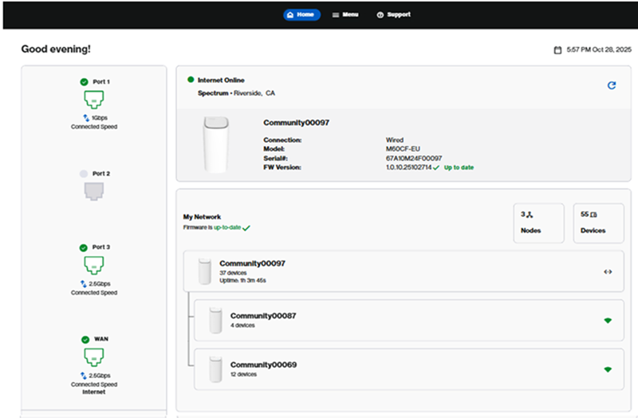Open the Support tab
Viewport: 638px width, 418px height.
393,14
